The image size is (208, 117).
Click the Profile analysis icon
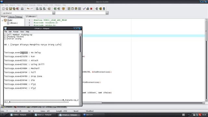88,9
